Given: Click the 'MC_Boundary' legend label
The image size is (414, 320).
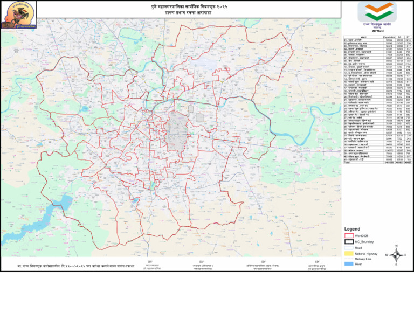Looking at the screenshot, I should (364, 242).
